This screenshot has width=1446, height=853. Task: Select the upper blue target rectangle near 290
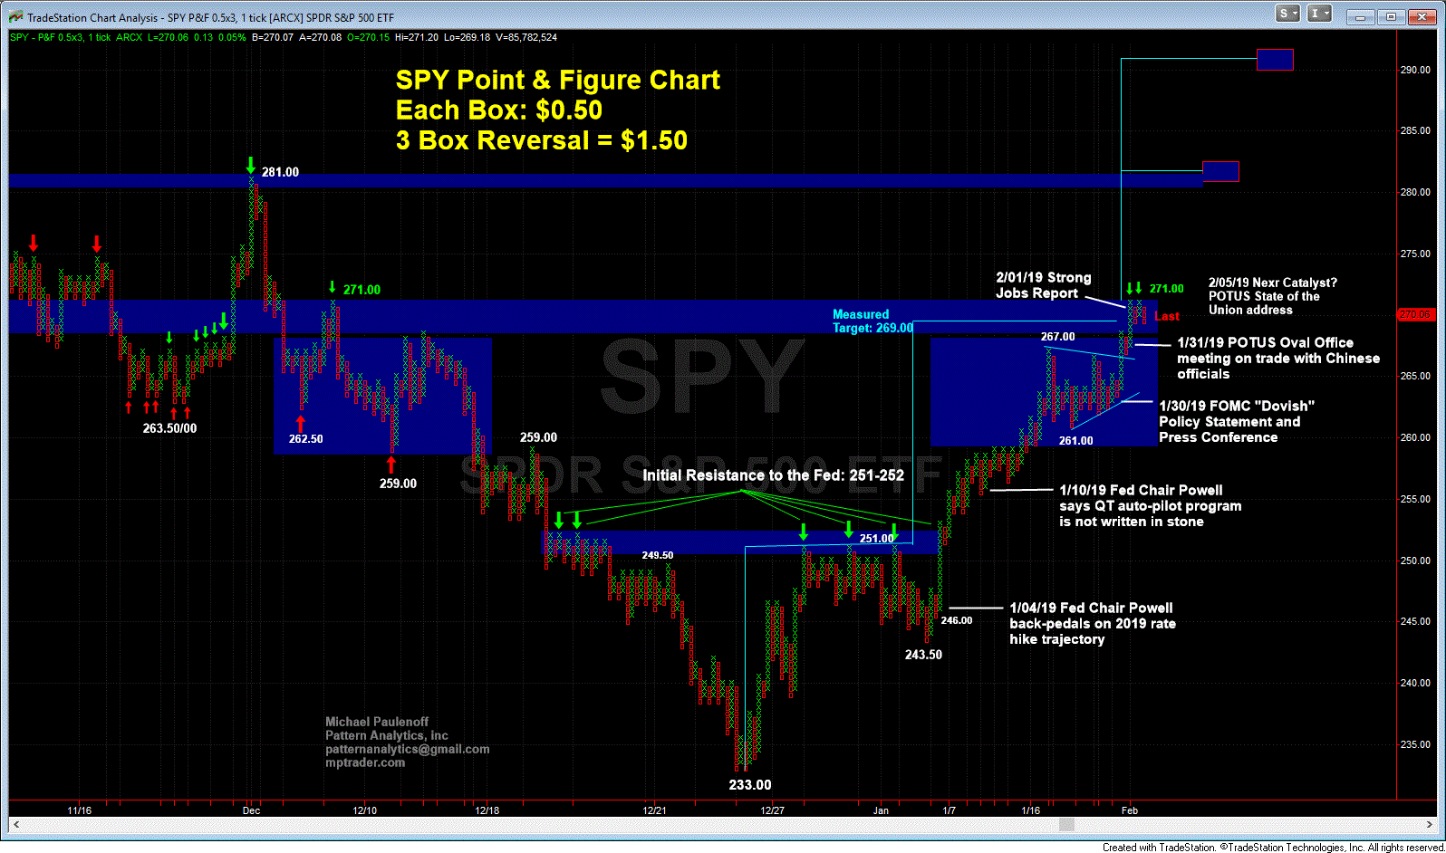(x=1275, y=60)
